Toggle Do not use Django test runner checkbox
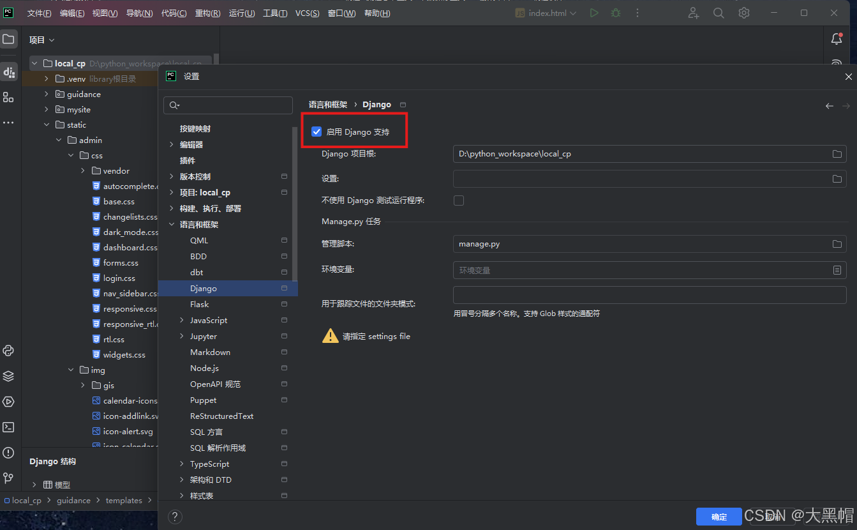The width and height of the screenshot is (857, 530). pyautogui.click(x=459, y=201)
